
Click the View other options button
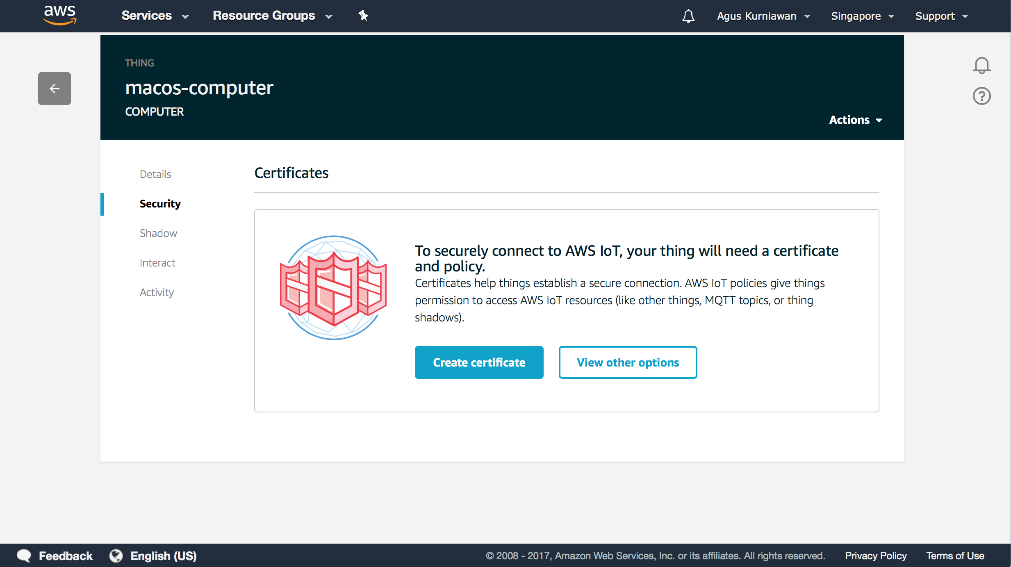point(628,362)
